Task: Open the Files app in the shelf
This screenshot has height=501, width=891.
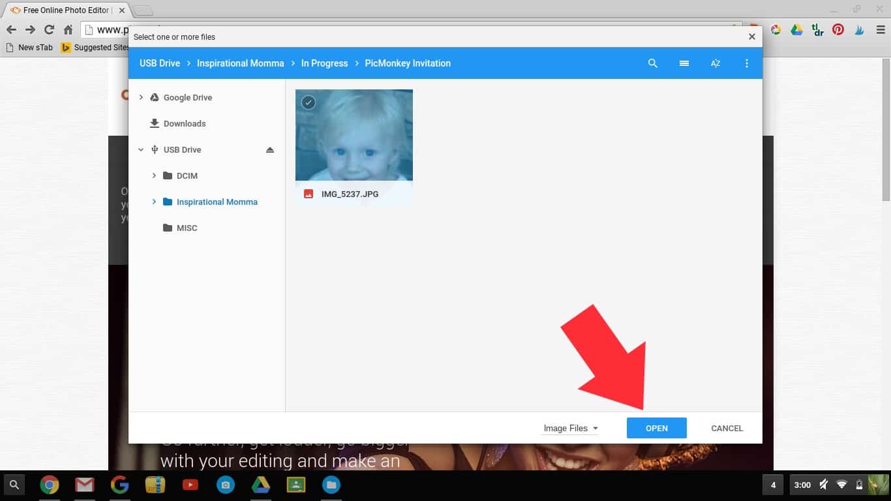Action: [x=331, y=485]
